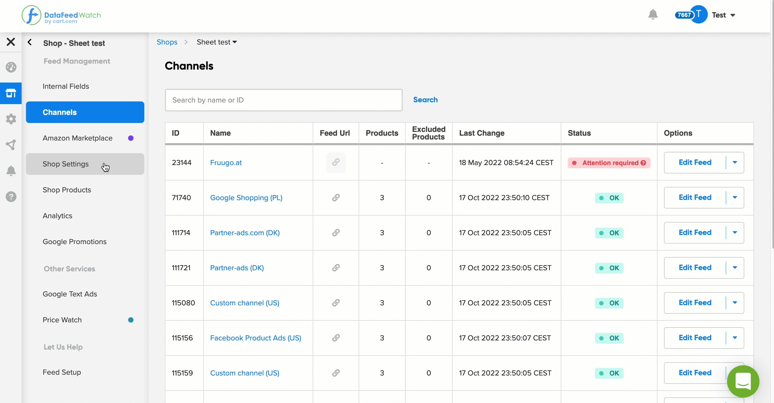Expand the Sheet test breadcrumb dropdown
Screen dimensions: 774x403
pyautogui.click(x=217, y=42)
